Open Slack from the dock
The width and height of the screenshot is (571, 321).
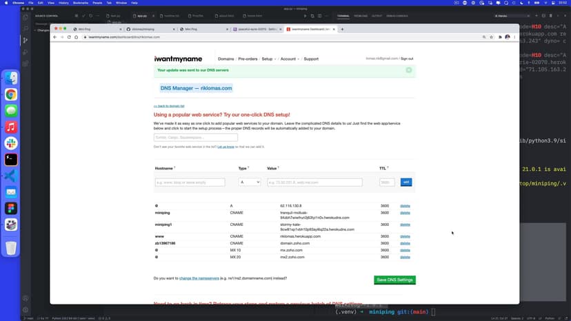point(11,143)
